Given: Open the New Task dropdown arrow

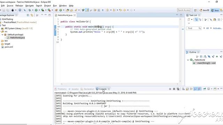Looking at the screenshot, I should tap(192, 19).
